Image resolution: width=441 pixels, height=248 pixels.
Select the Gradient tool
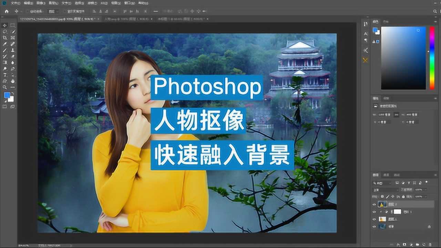point(5,62)
